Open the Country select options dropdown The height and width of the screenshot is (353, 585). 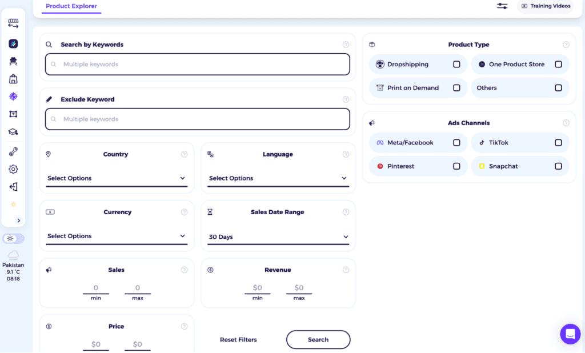pos(117,178)
